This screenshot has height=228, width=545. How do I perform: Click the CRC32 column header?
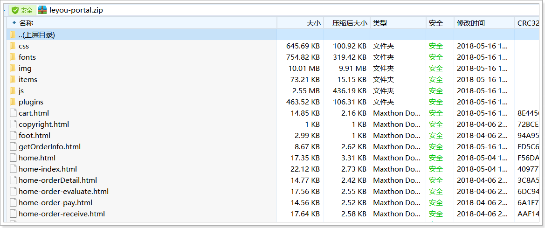click(528, 23)
